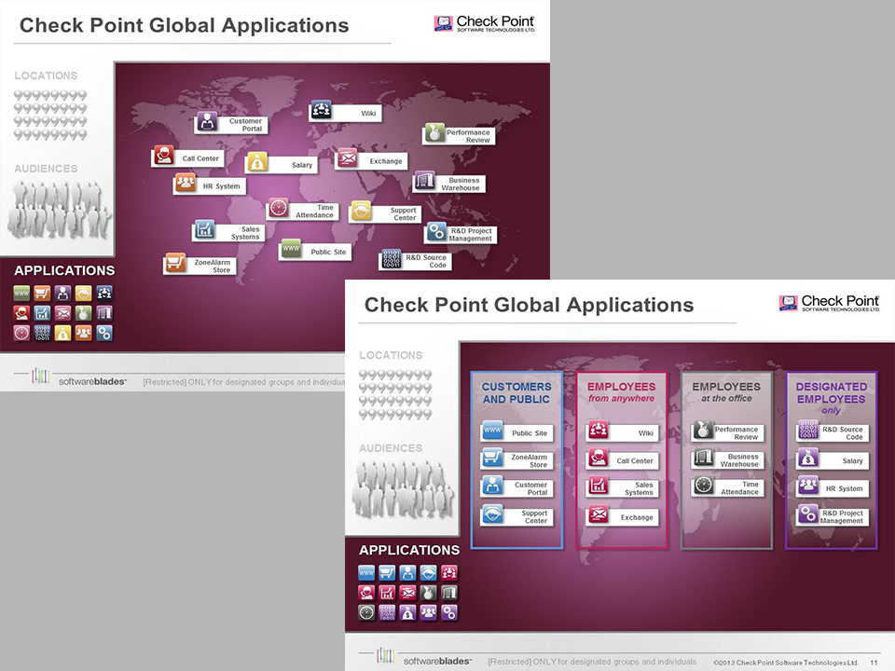This screenshot has height=671, width=895.
Task: Click grouped slide's 'Check Point Global Applications' title
Action: click(x=530, y=306)
